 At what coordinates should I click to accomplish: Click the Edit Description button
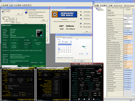[x=87, y=12]
